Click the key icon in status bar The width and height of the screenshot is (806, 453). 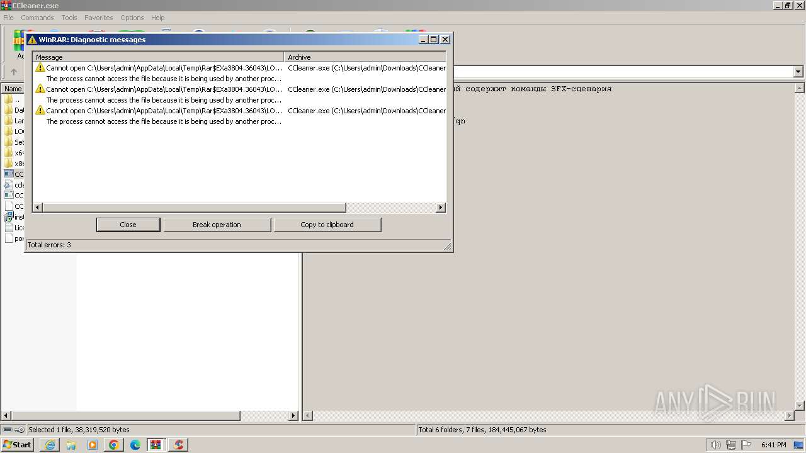20,430
